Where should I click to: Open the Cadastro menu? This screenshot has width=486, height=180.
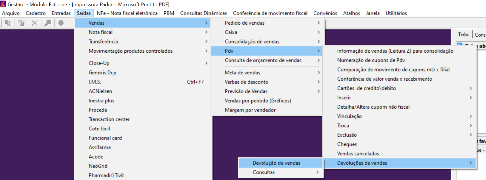click(x=35, y=13)
